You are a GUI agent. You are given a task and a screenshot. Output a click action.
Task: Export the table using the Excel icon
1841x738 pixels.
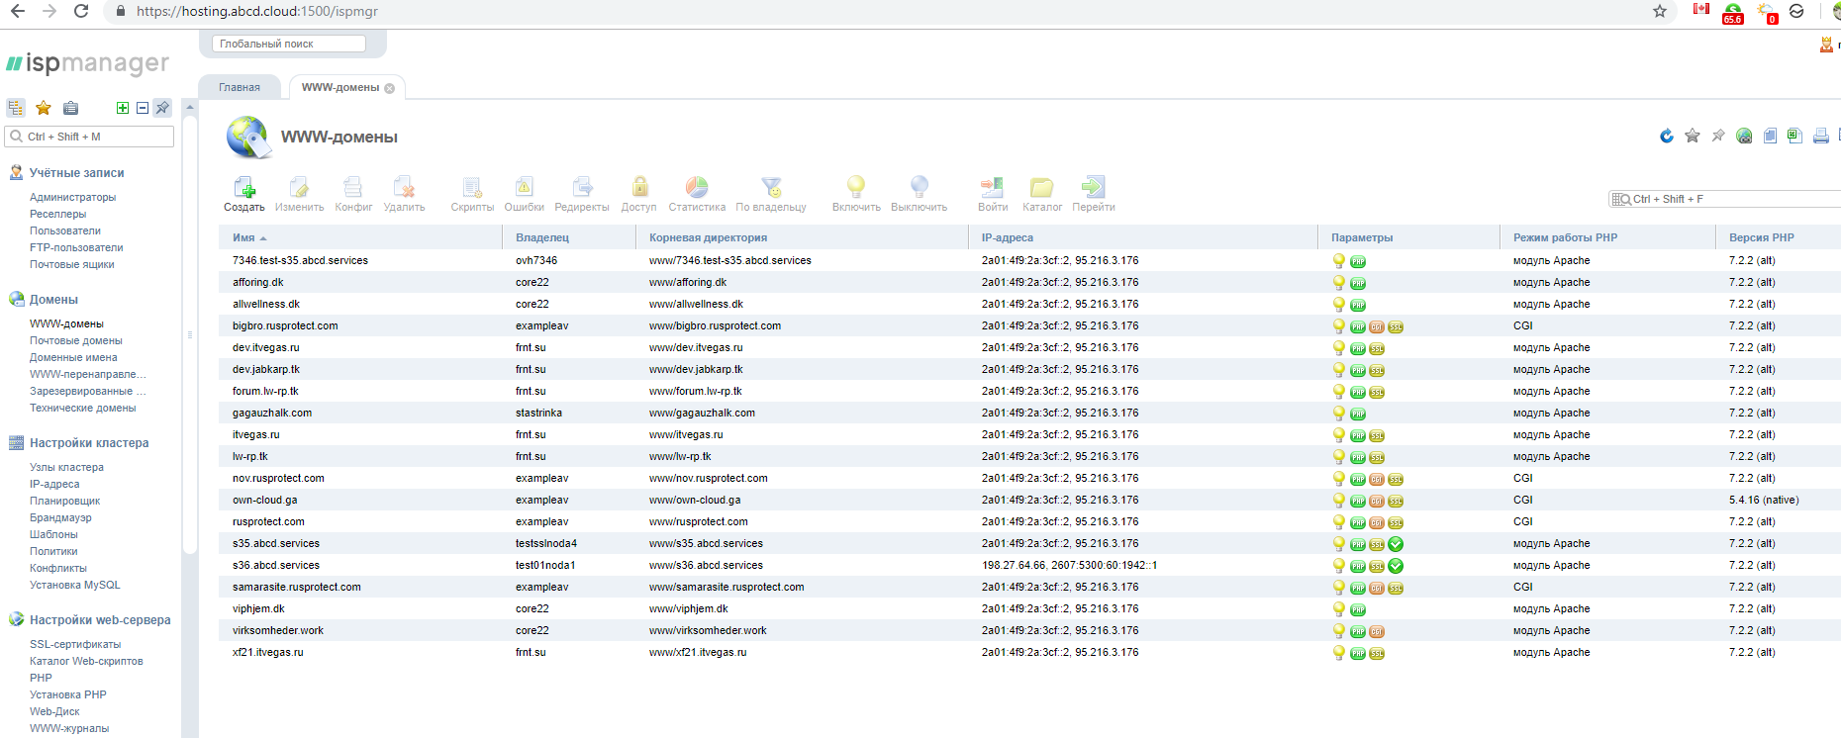(x=1794, y=137)
